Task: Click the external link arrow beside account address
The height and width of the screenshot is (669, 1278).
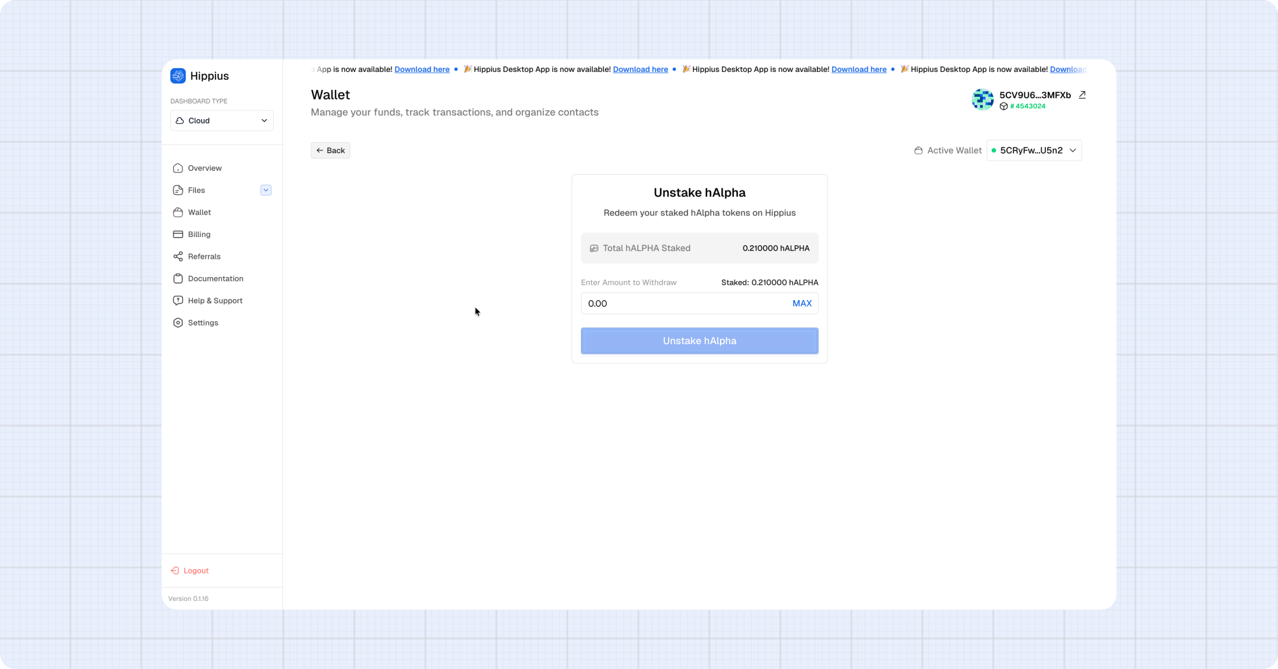Action: [1082, 95]
